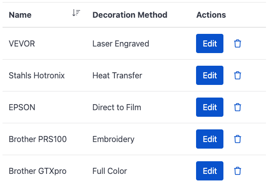Select the VEVOR name cell
268x185 pixels.
pos(22,43)
